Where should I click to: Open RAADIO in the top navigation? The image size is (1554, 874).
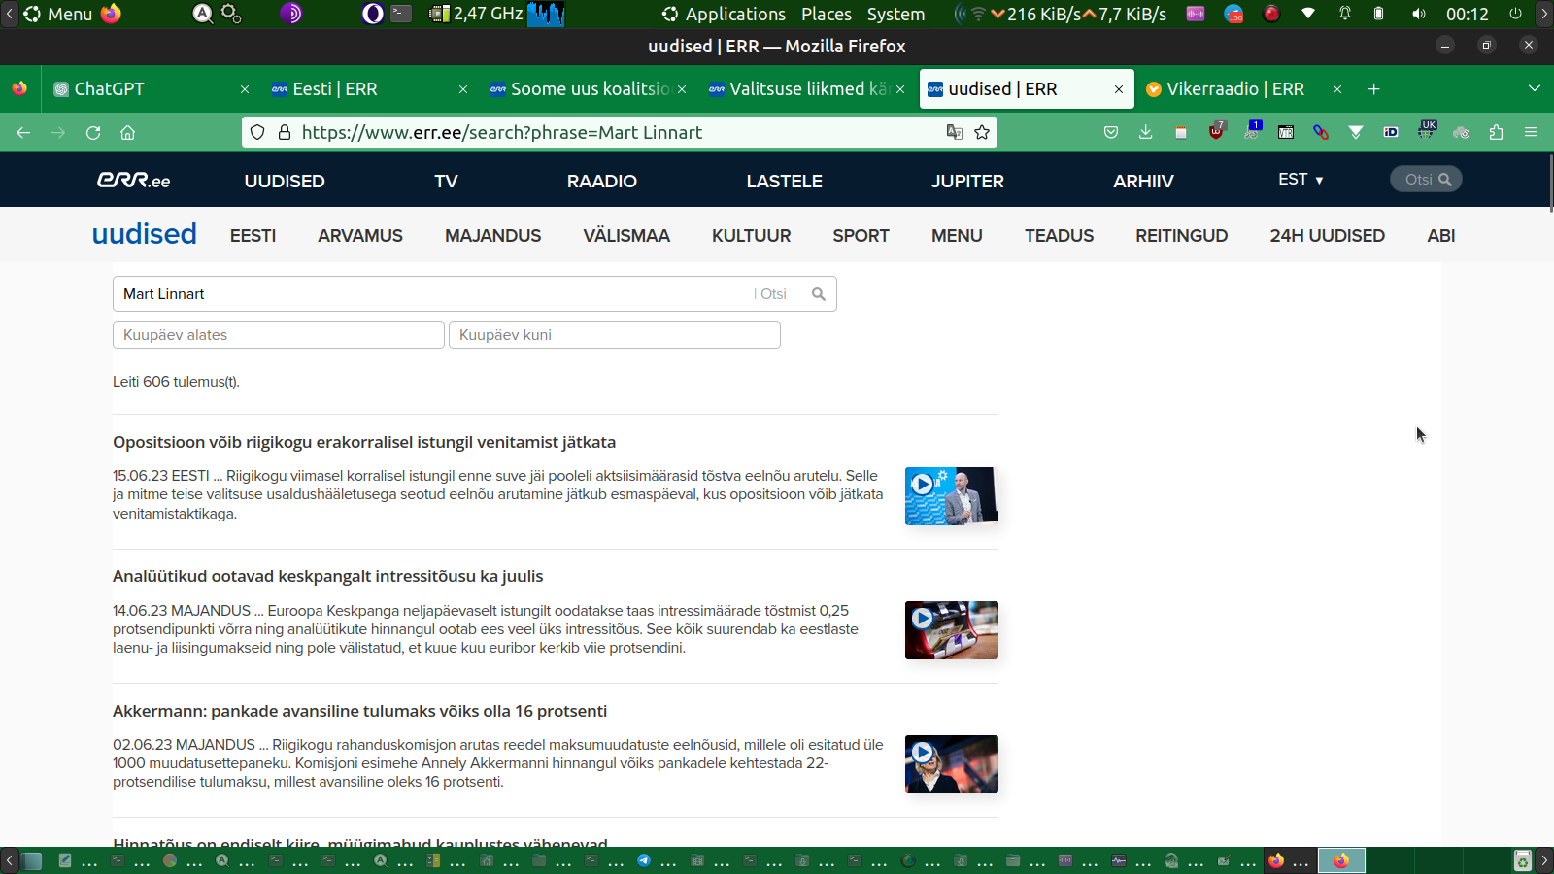[602, 181]
